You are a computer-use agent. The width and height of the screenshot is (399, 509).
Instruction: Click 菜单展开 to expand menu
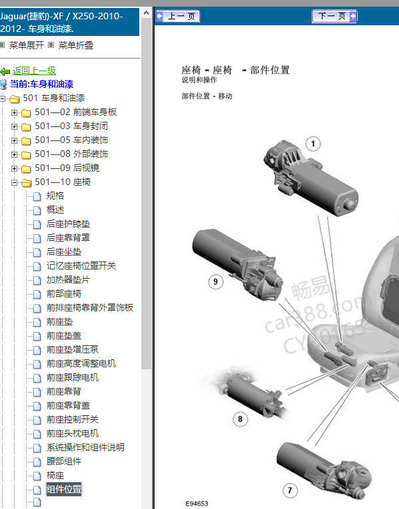[x=27, y=45]
